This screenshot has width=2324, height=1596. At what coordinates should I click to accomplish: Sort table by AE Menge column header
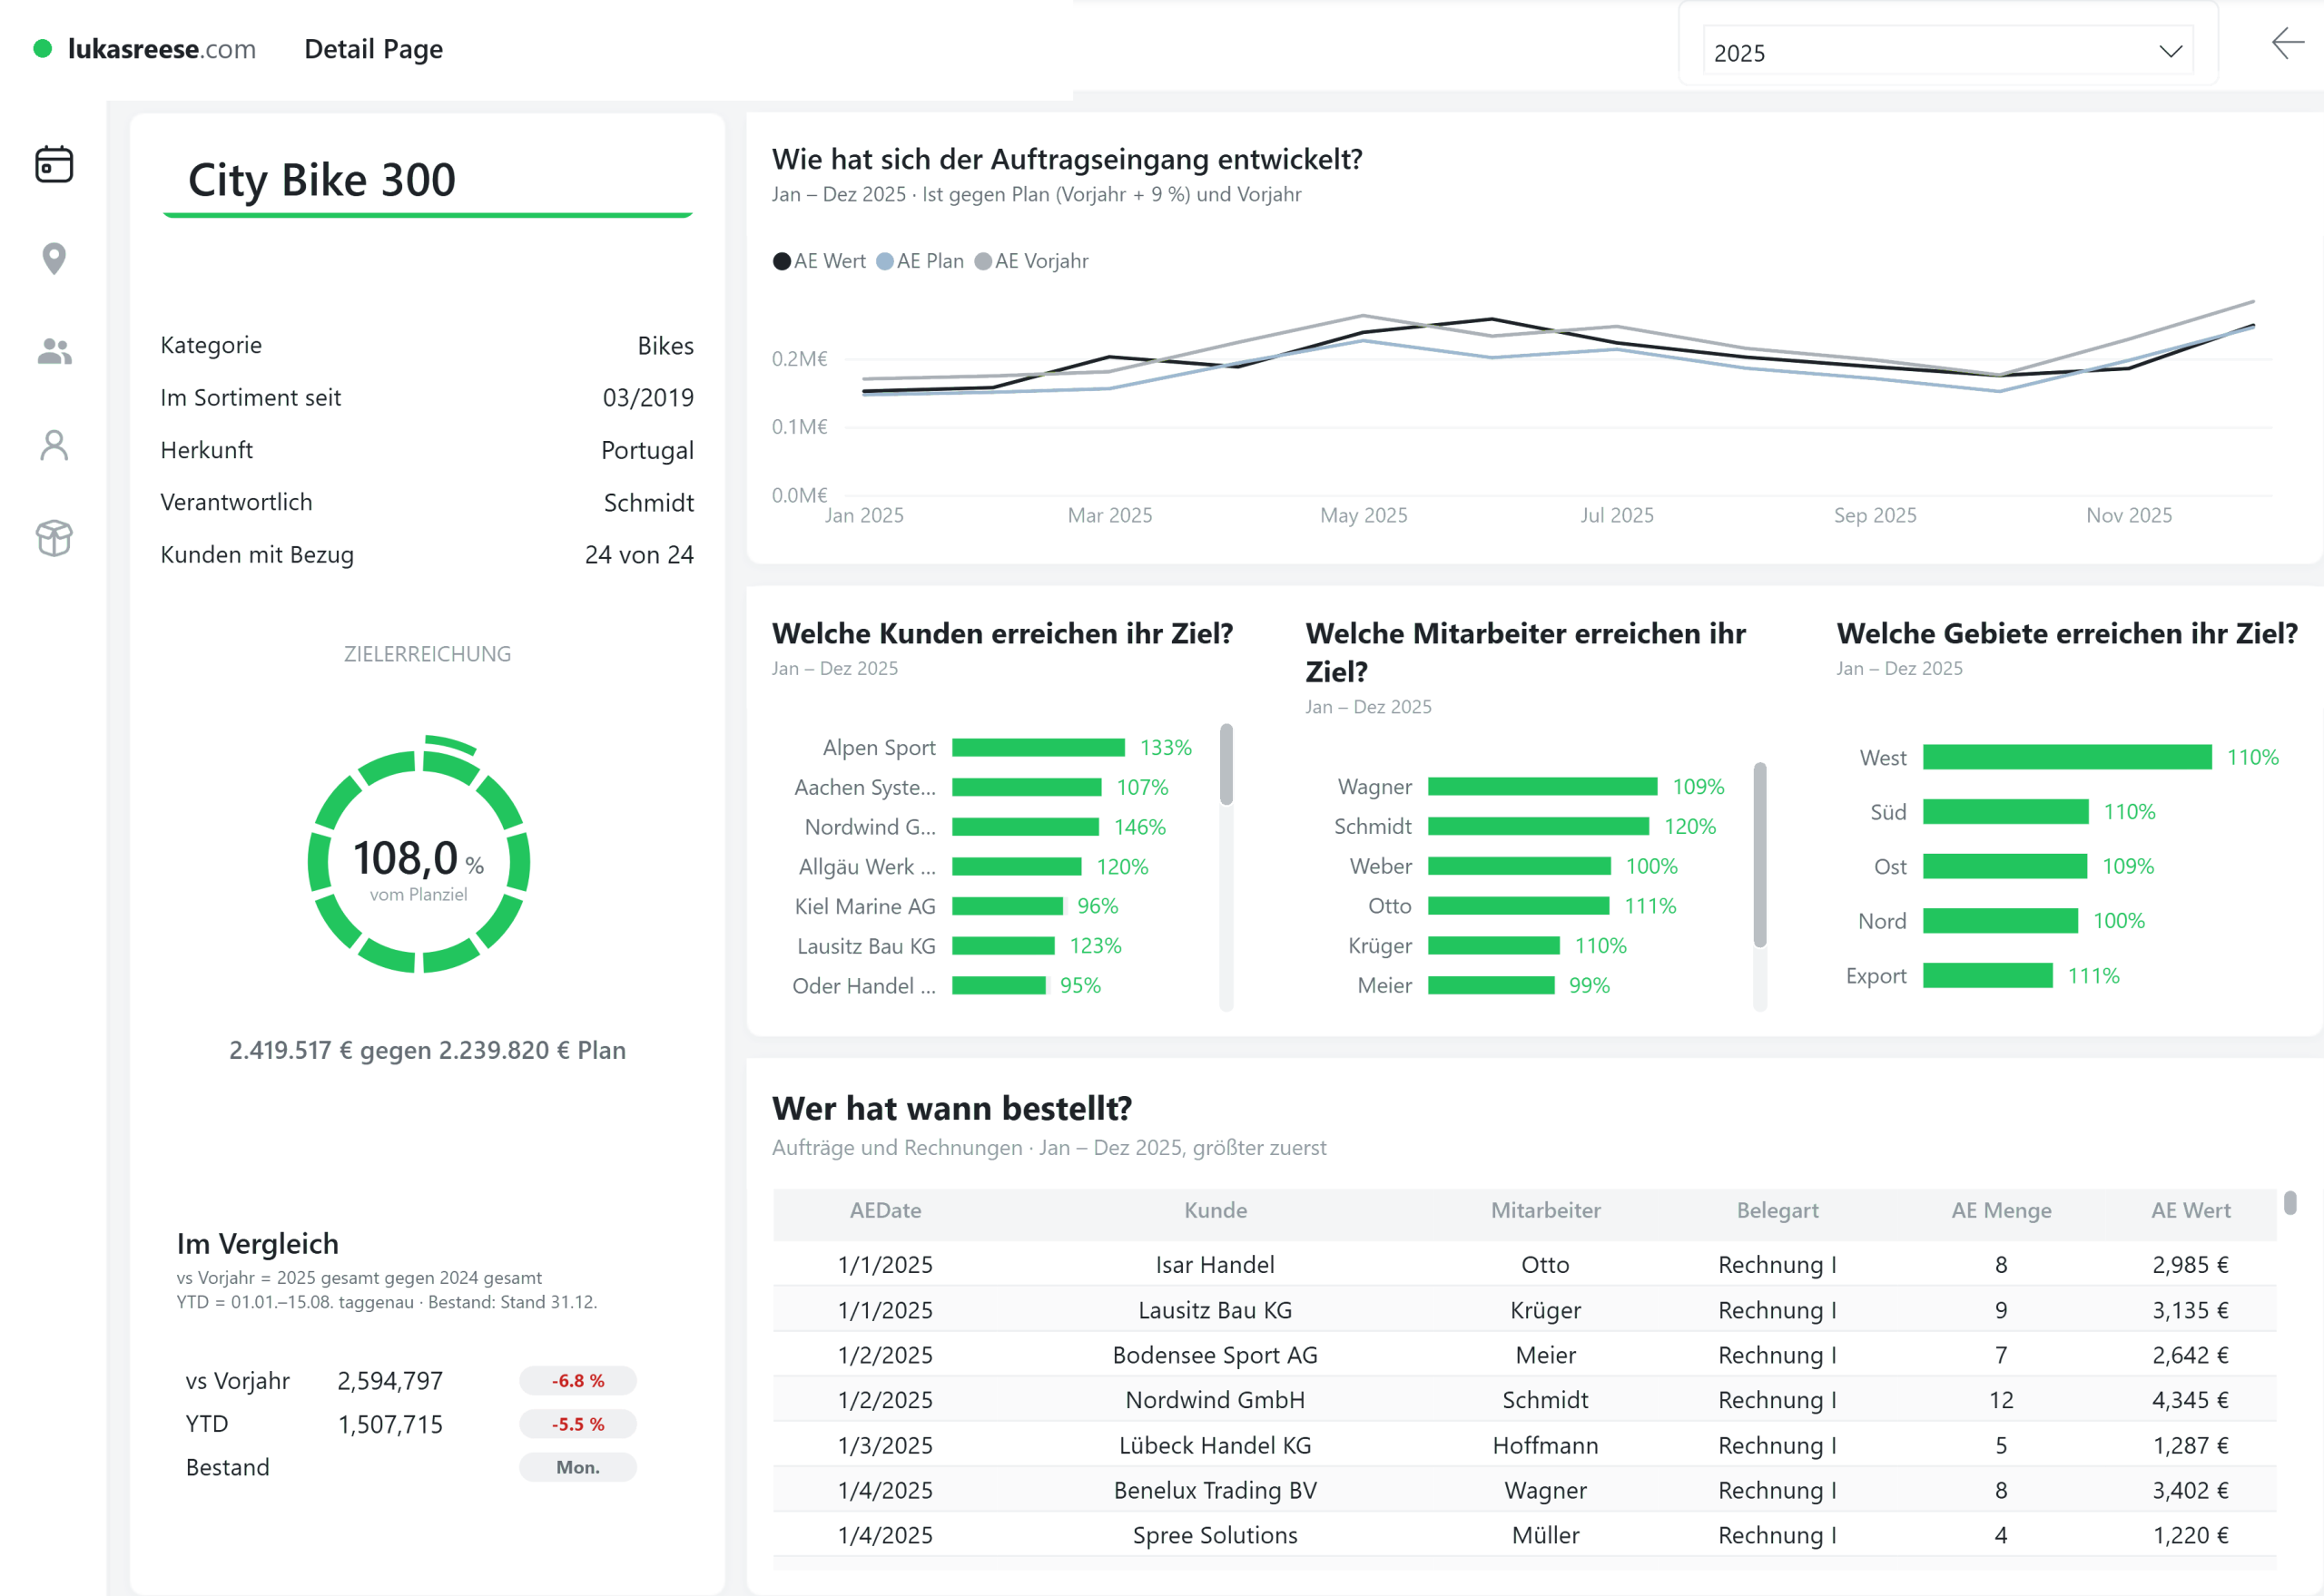coord(2001,1210)
